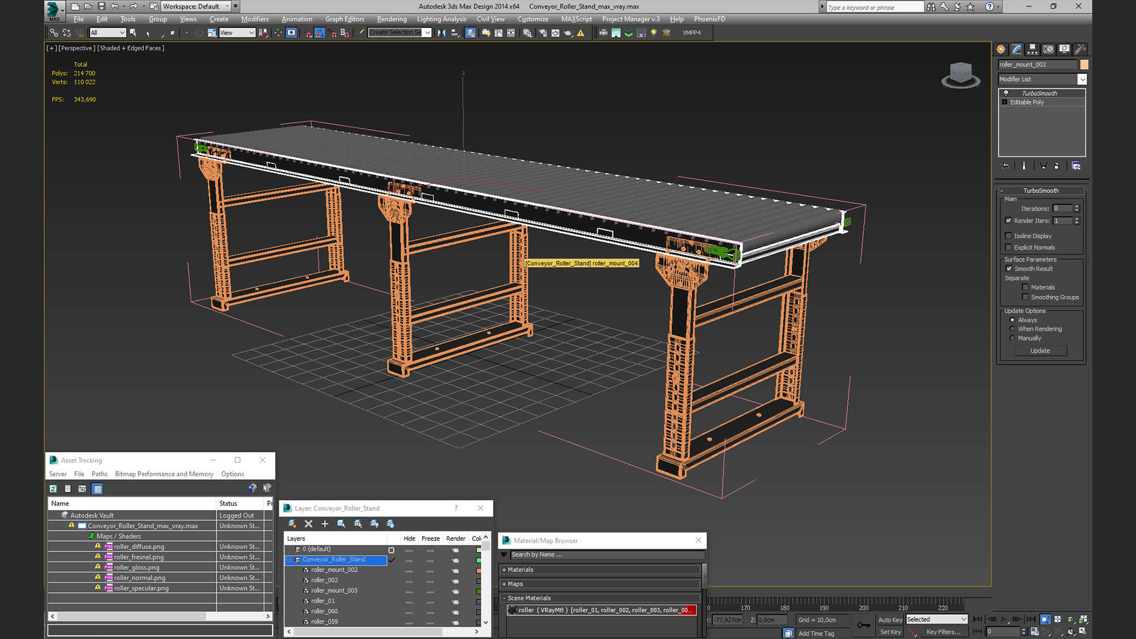Screen dimensions: 1136x639
Task: Click the Rendering menu item
Action: [x=390, y=19]
